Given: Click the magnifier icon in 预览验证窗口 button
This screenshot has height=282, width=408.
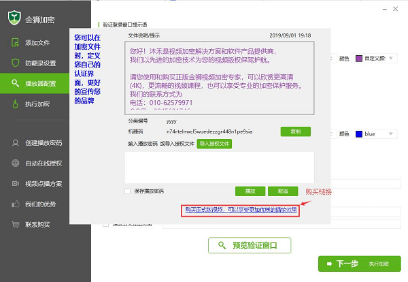Looking at the screenshot, I should (222, 245).
